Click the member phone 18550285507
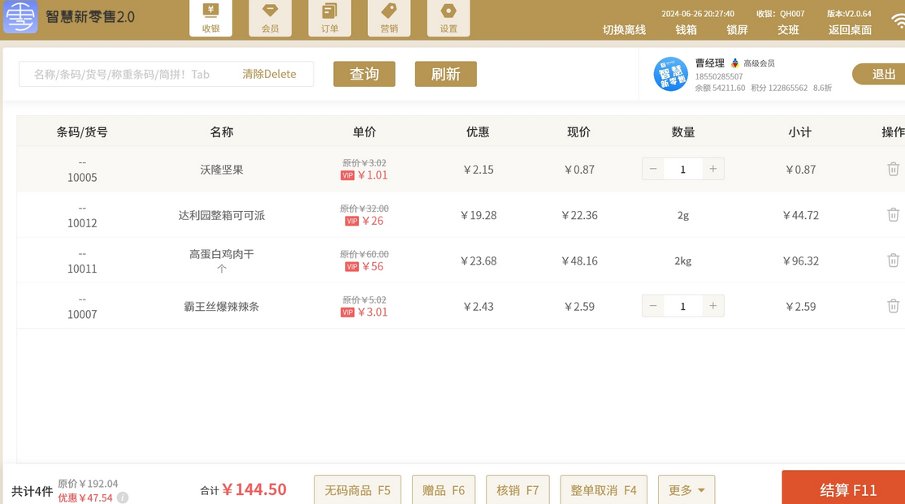 coord(719,76)
